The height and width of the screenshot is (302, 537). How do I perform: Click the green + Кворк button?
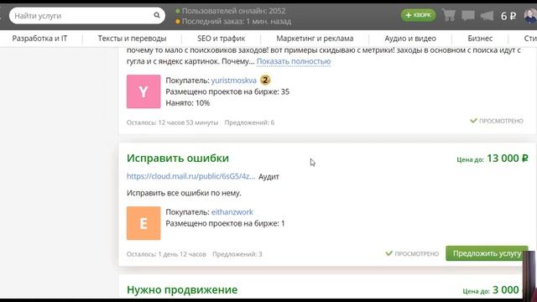(418, 15)
